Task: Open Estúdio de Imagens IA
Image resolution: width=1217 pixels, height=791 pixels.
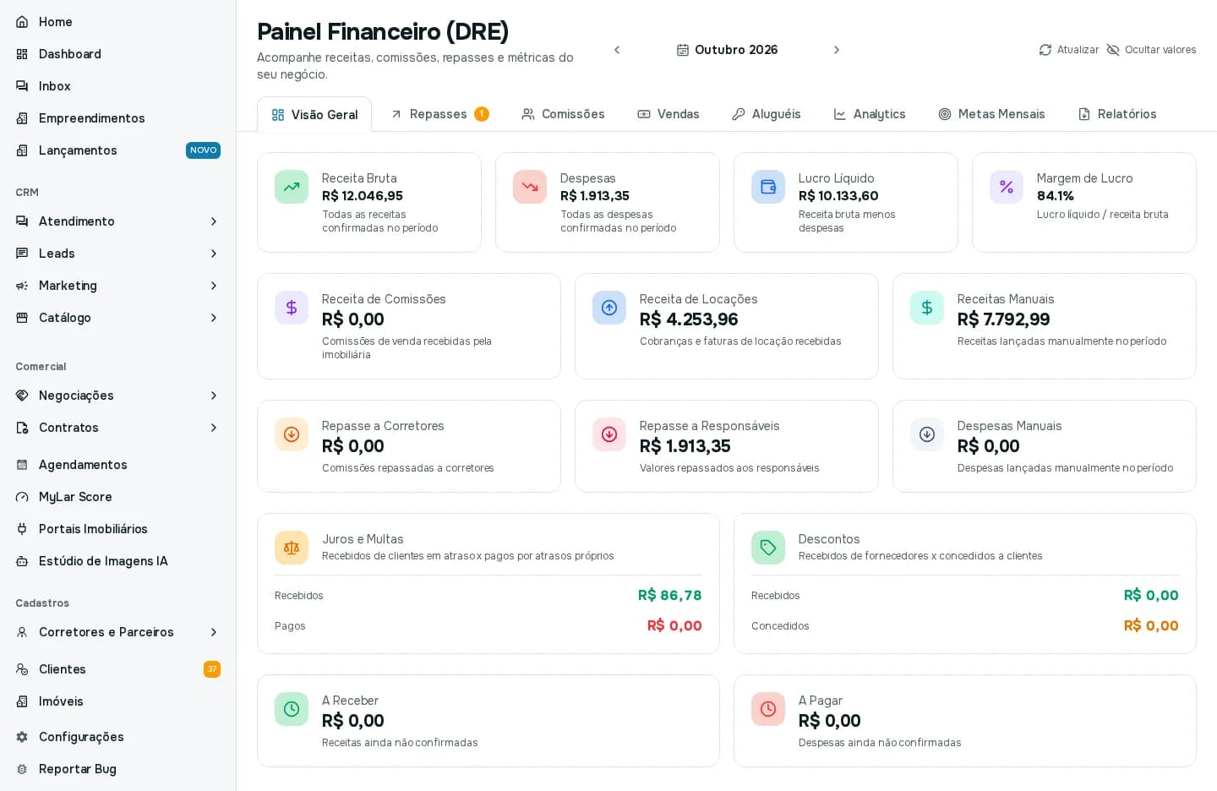Action: click(x=117, y=561)
